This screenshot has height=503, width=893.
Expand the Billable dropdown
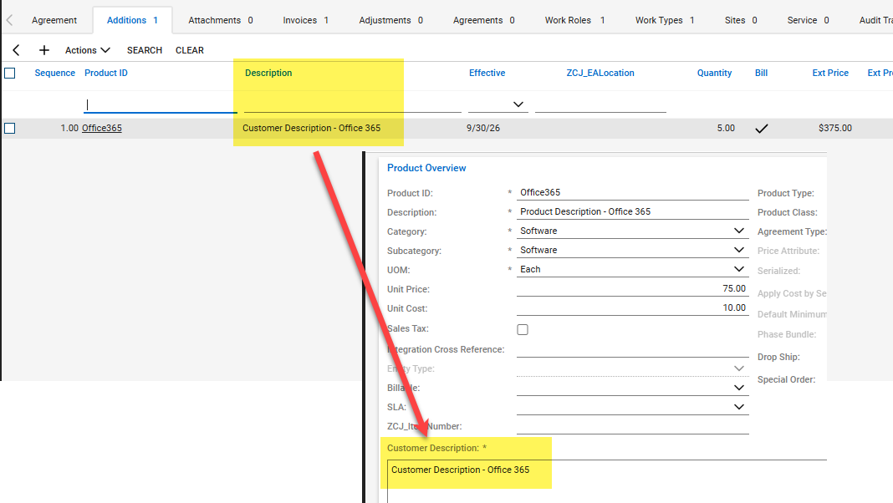click(738, 388)
